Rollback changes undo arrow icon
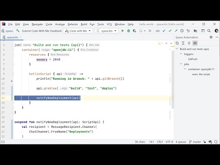 pyautogui.click(x=188, y=31)
